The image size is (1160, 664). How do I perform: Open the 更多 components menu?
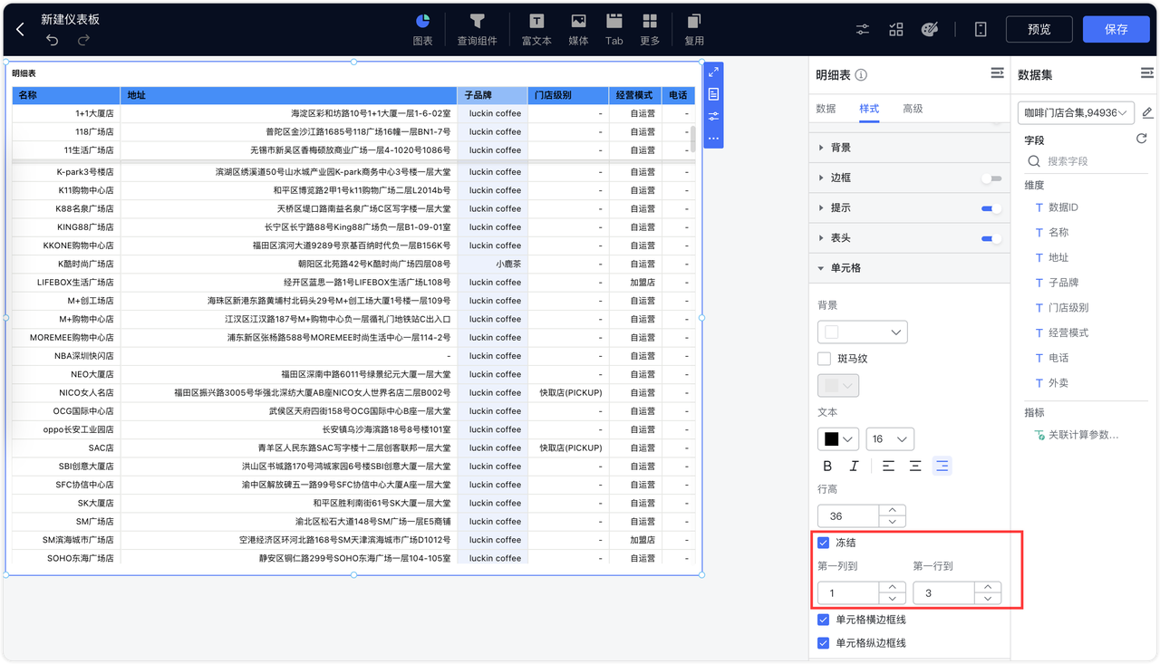pyautogui.click(x=650, y=29)
